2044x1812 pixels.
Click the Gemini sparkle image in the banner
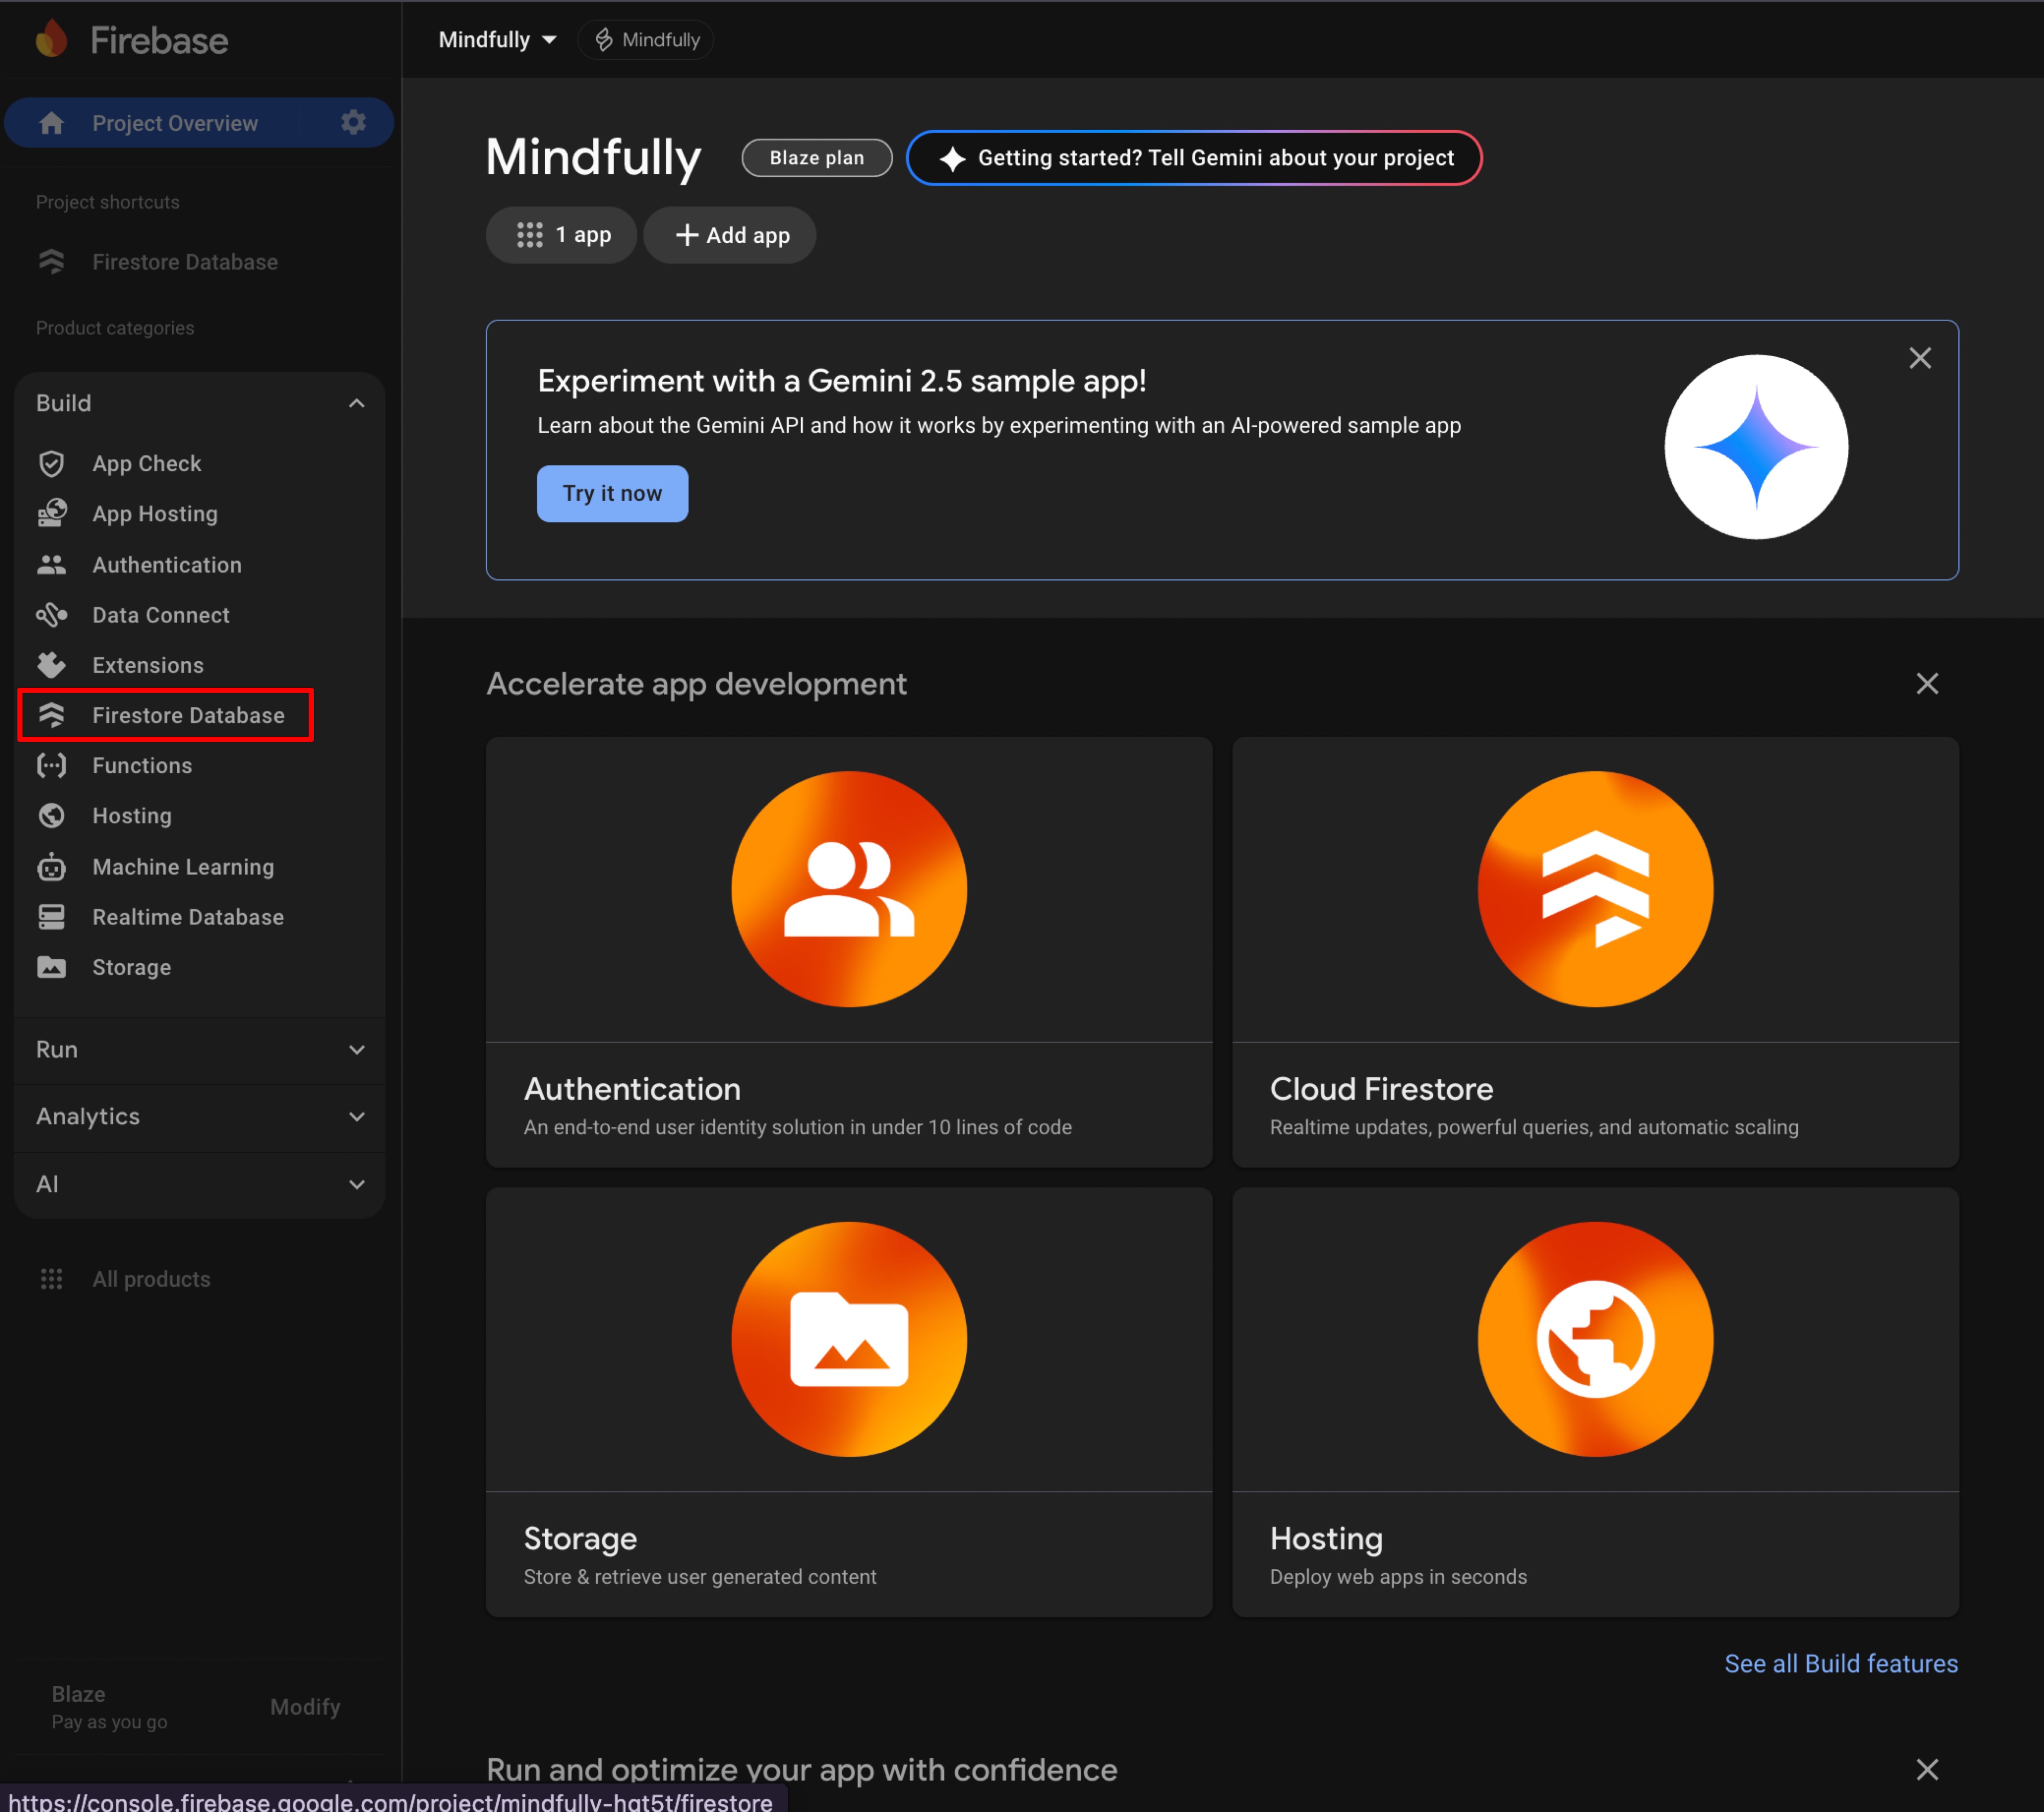pos(1755,447)
